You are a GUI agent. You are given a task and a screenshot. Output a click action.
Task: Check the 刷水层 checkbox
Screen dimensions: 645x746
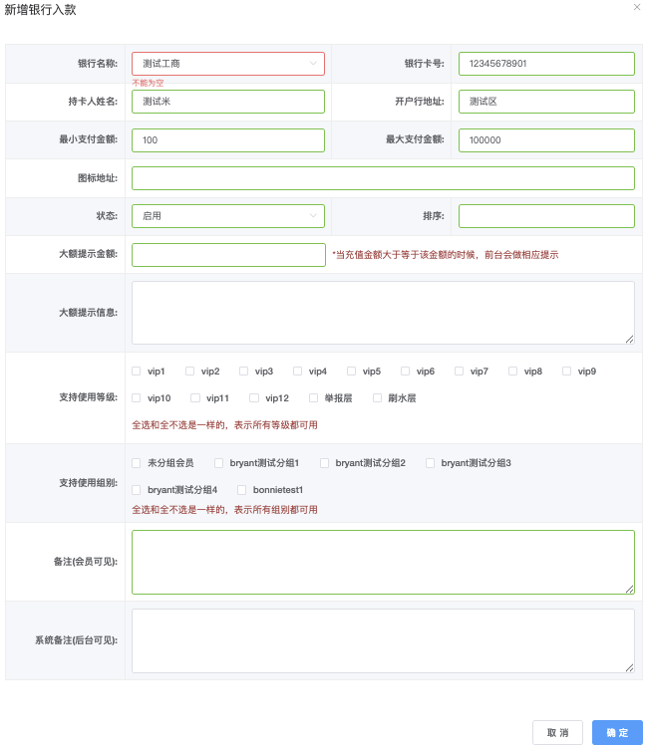click(x=378, y=398)
